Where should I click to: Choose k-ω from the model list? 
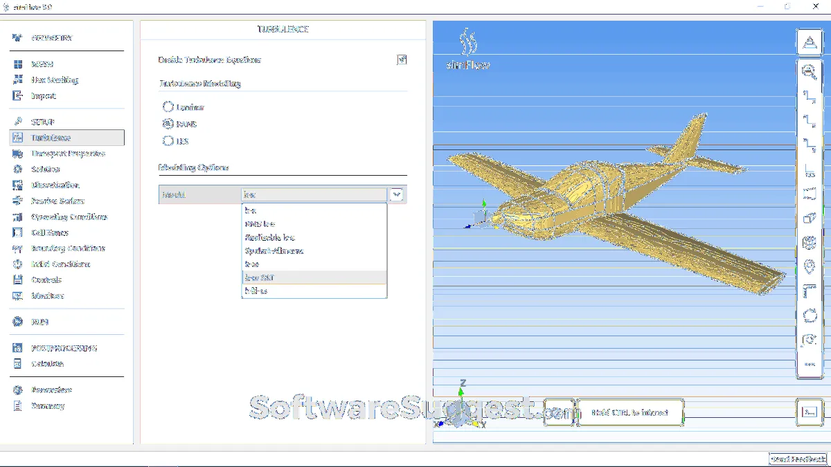pyautogui.click(x=314, y=264)
